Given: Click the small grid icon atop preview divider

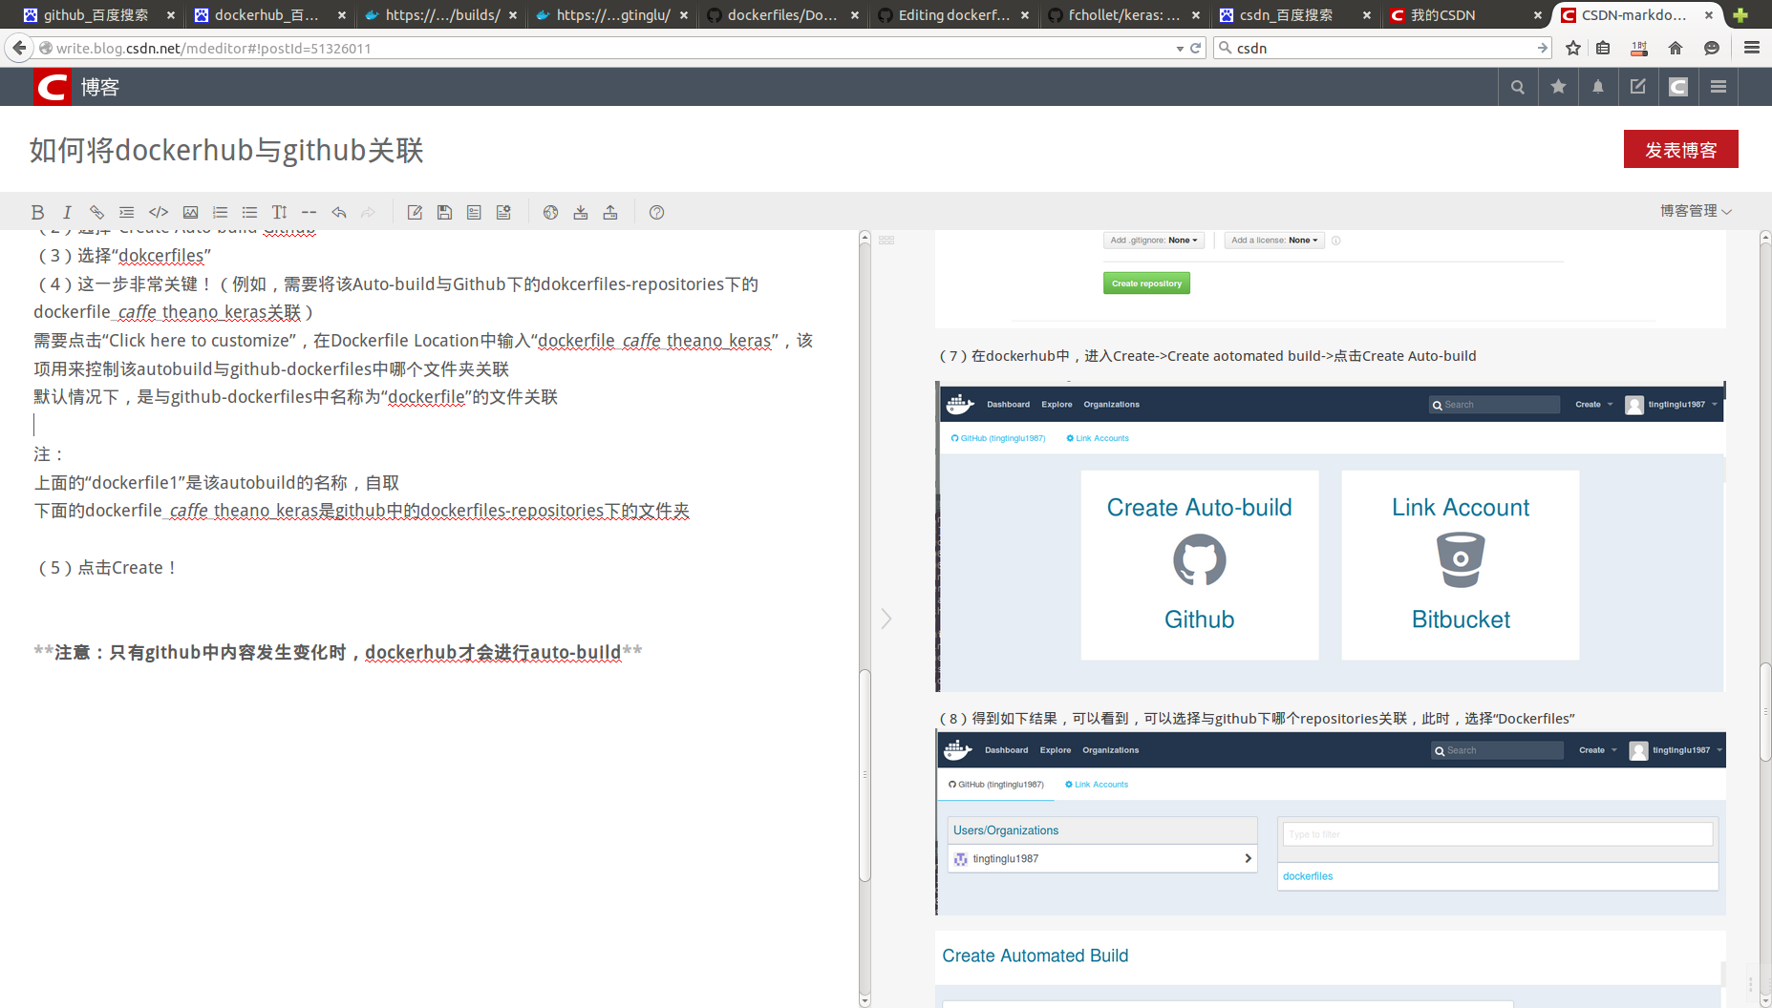Looking at the screenshot, I should pos(886,241).
